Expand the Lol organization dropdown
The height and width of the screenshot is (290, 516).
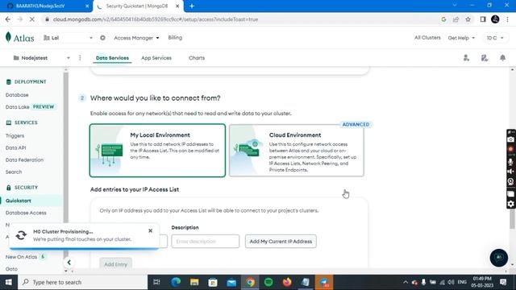point(69,38)
